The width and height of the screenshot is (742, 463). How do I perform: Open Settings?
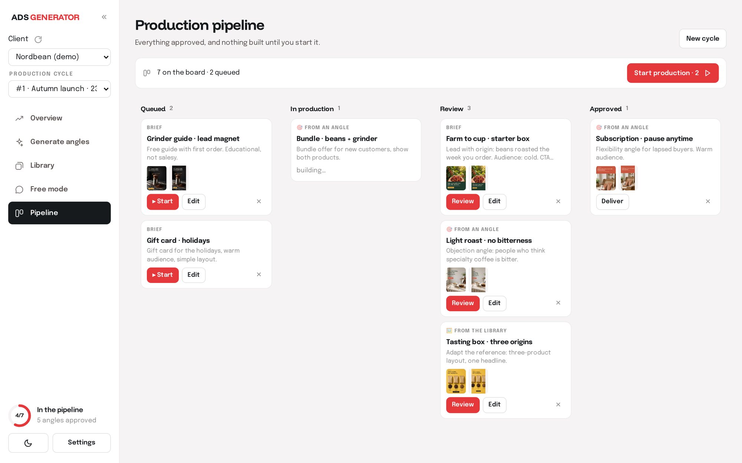(82, 443)
